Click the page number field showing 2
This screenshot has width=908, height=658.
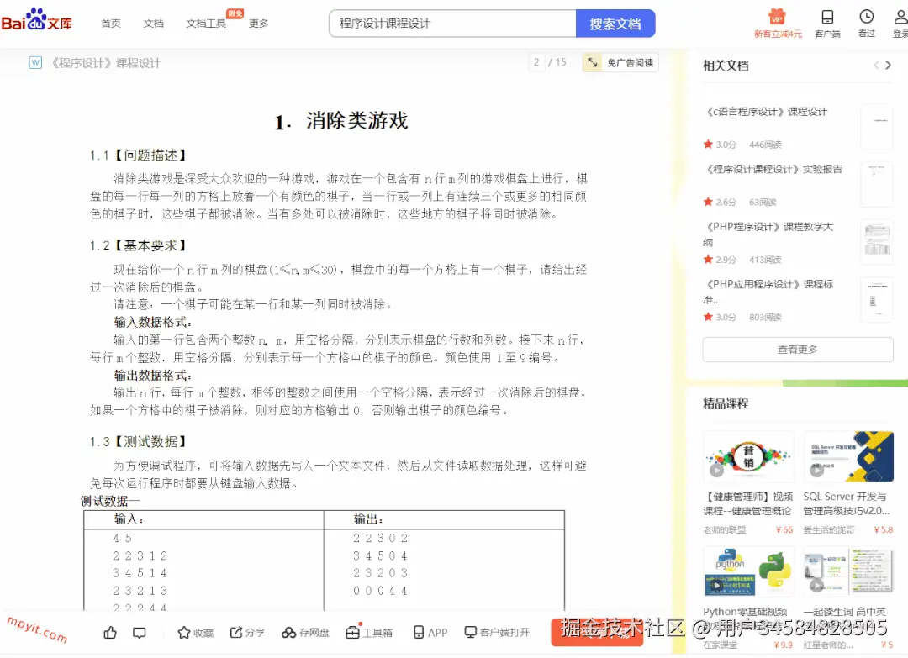[536, 62]
